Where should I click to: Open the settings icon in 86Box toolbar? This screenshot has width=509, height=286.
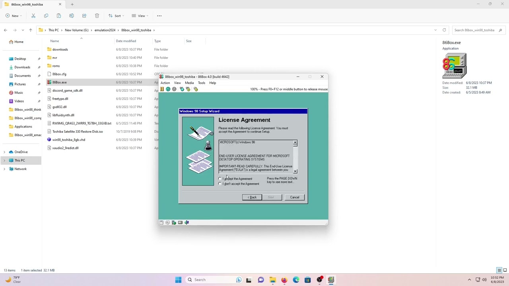(x=195, y=89)
